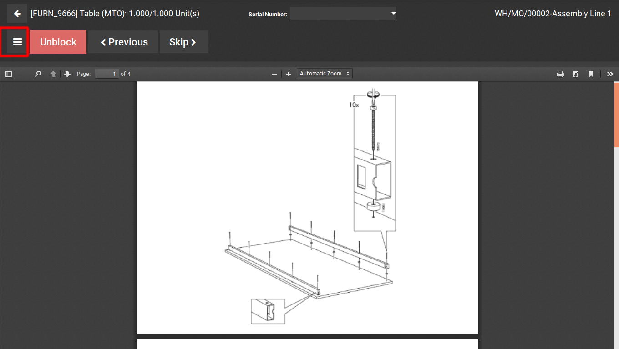Viewport: 619px width, 349px height.
Task: Click the PDF assembly diagram page
Action: coord(307,208)
